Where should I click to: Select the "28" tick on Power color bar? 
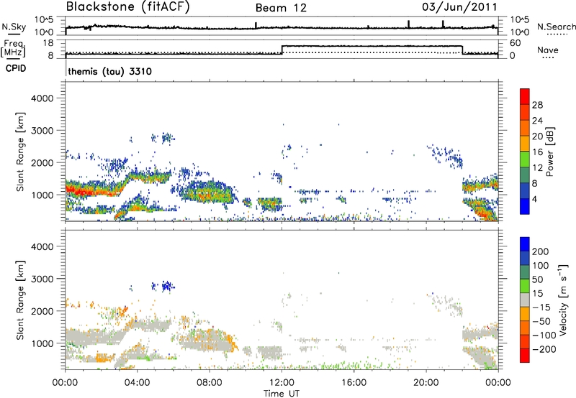537,105
